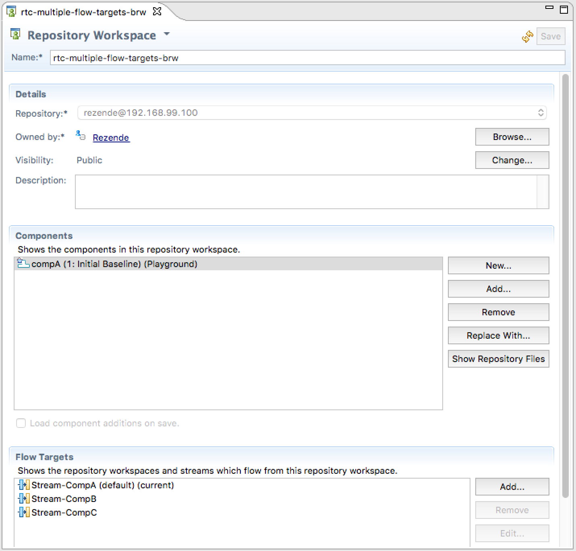Click the Save button
The height and width of the screenshot is (551, 576).
[x=551, y=37]
